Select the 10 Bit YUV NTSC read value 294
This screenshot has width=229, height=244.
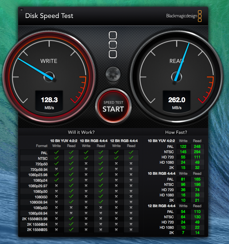point(197,152)
